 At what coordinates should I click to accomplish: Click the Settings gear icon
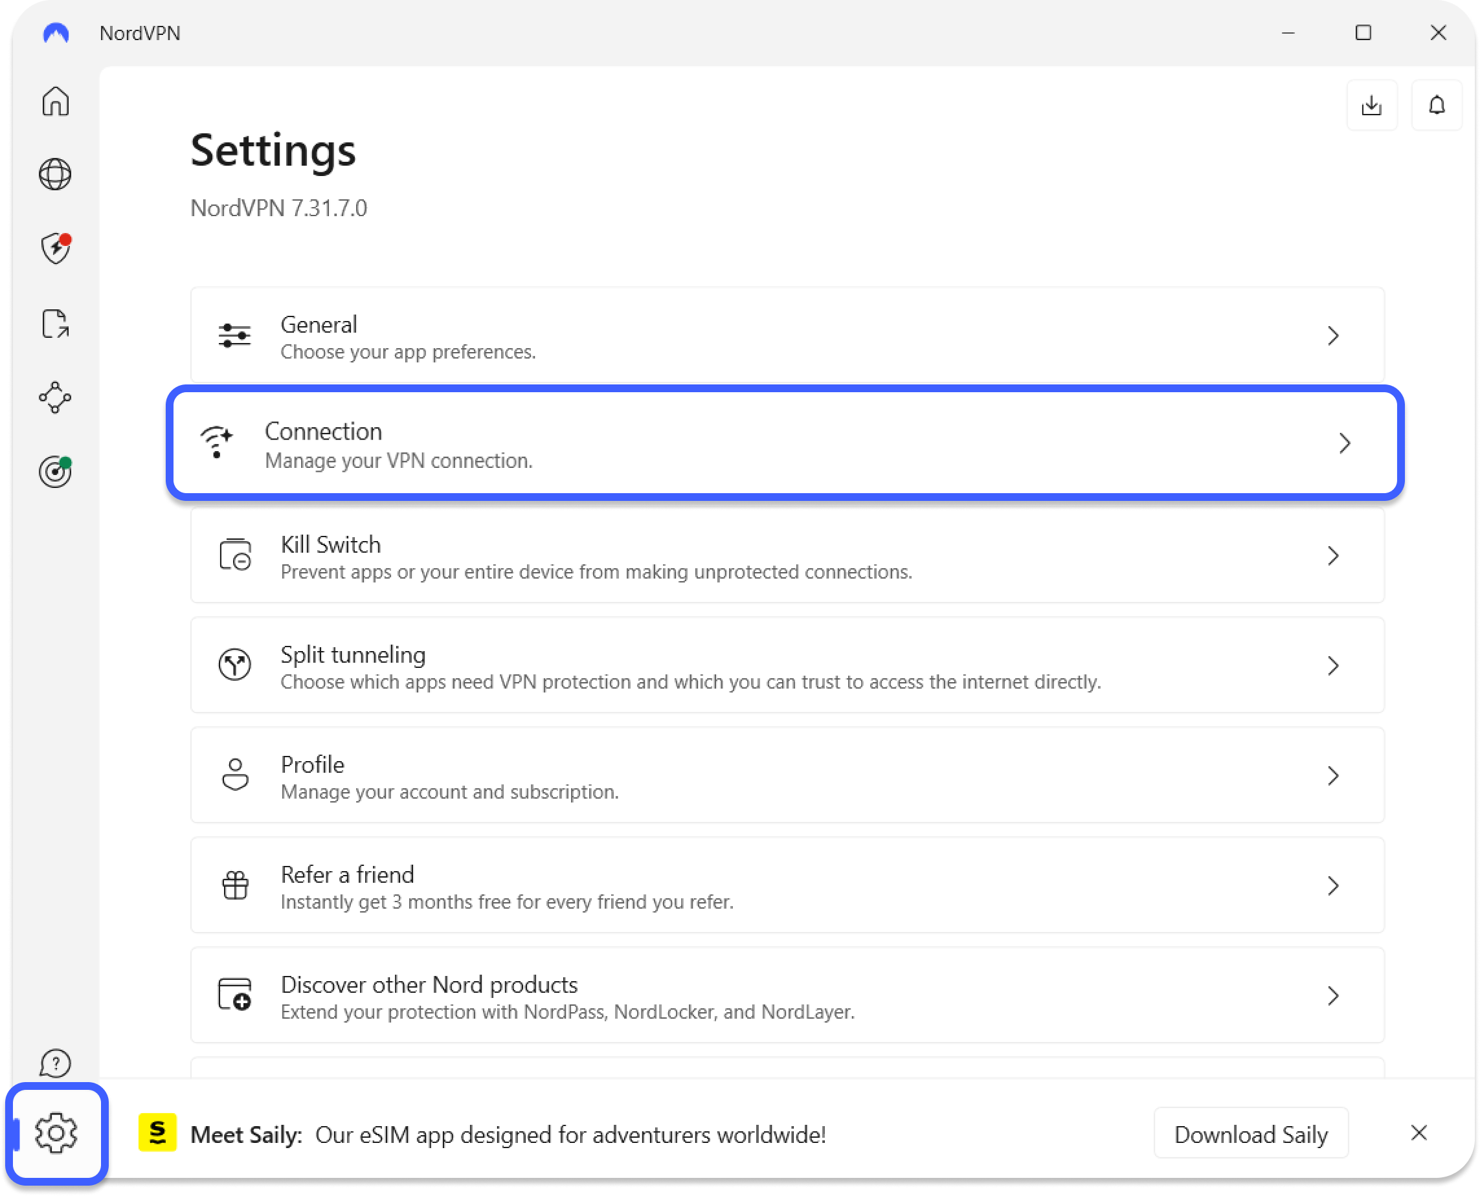(55, 1133)
